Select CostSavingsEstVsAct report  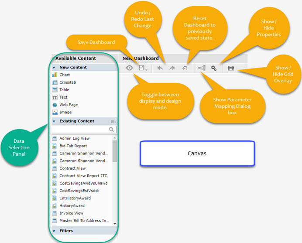point(79,191)
